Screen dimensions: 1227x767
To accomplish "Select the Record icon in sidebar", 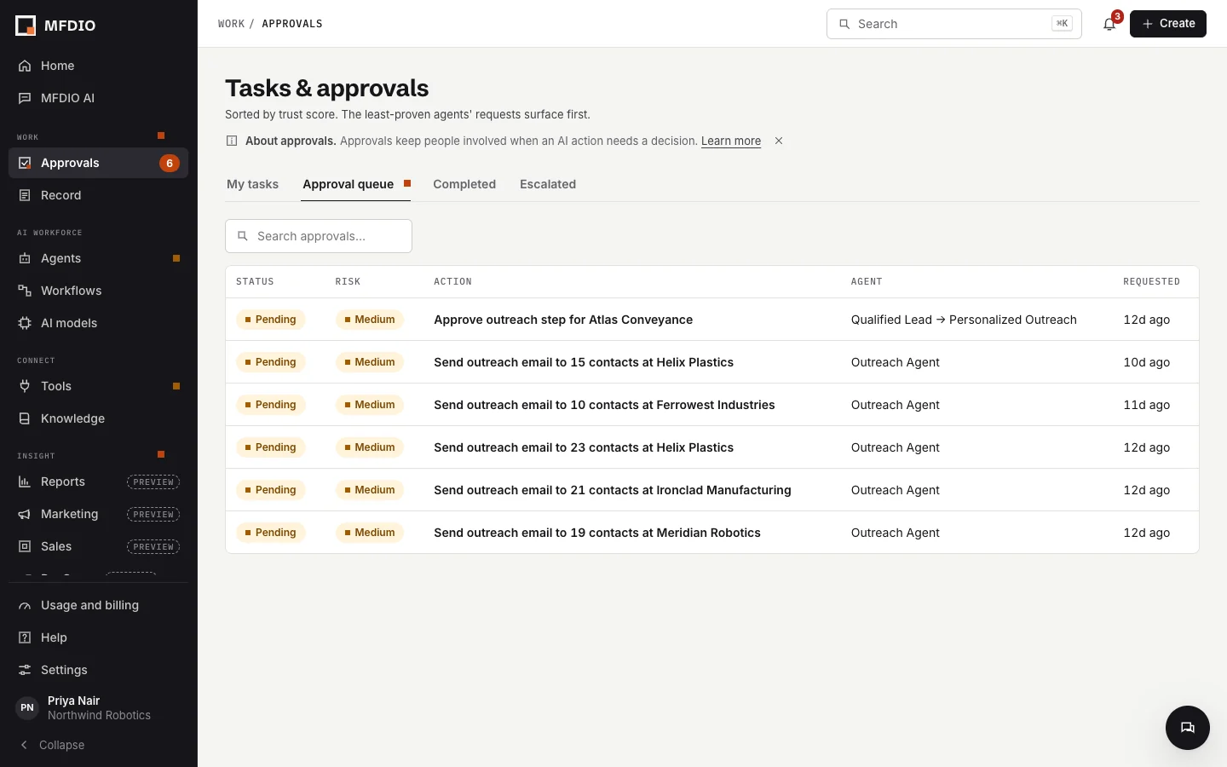I will 25,195.
